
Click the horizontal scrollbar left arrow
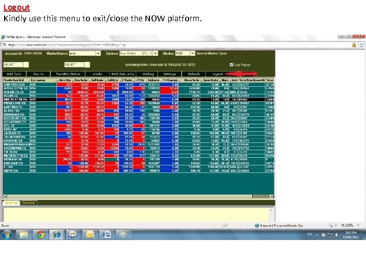(6, 196)
